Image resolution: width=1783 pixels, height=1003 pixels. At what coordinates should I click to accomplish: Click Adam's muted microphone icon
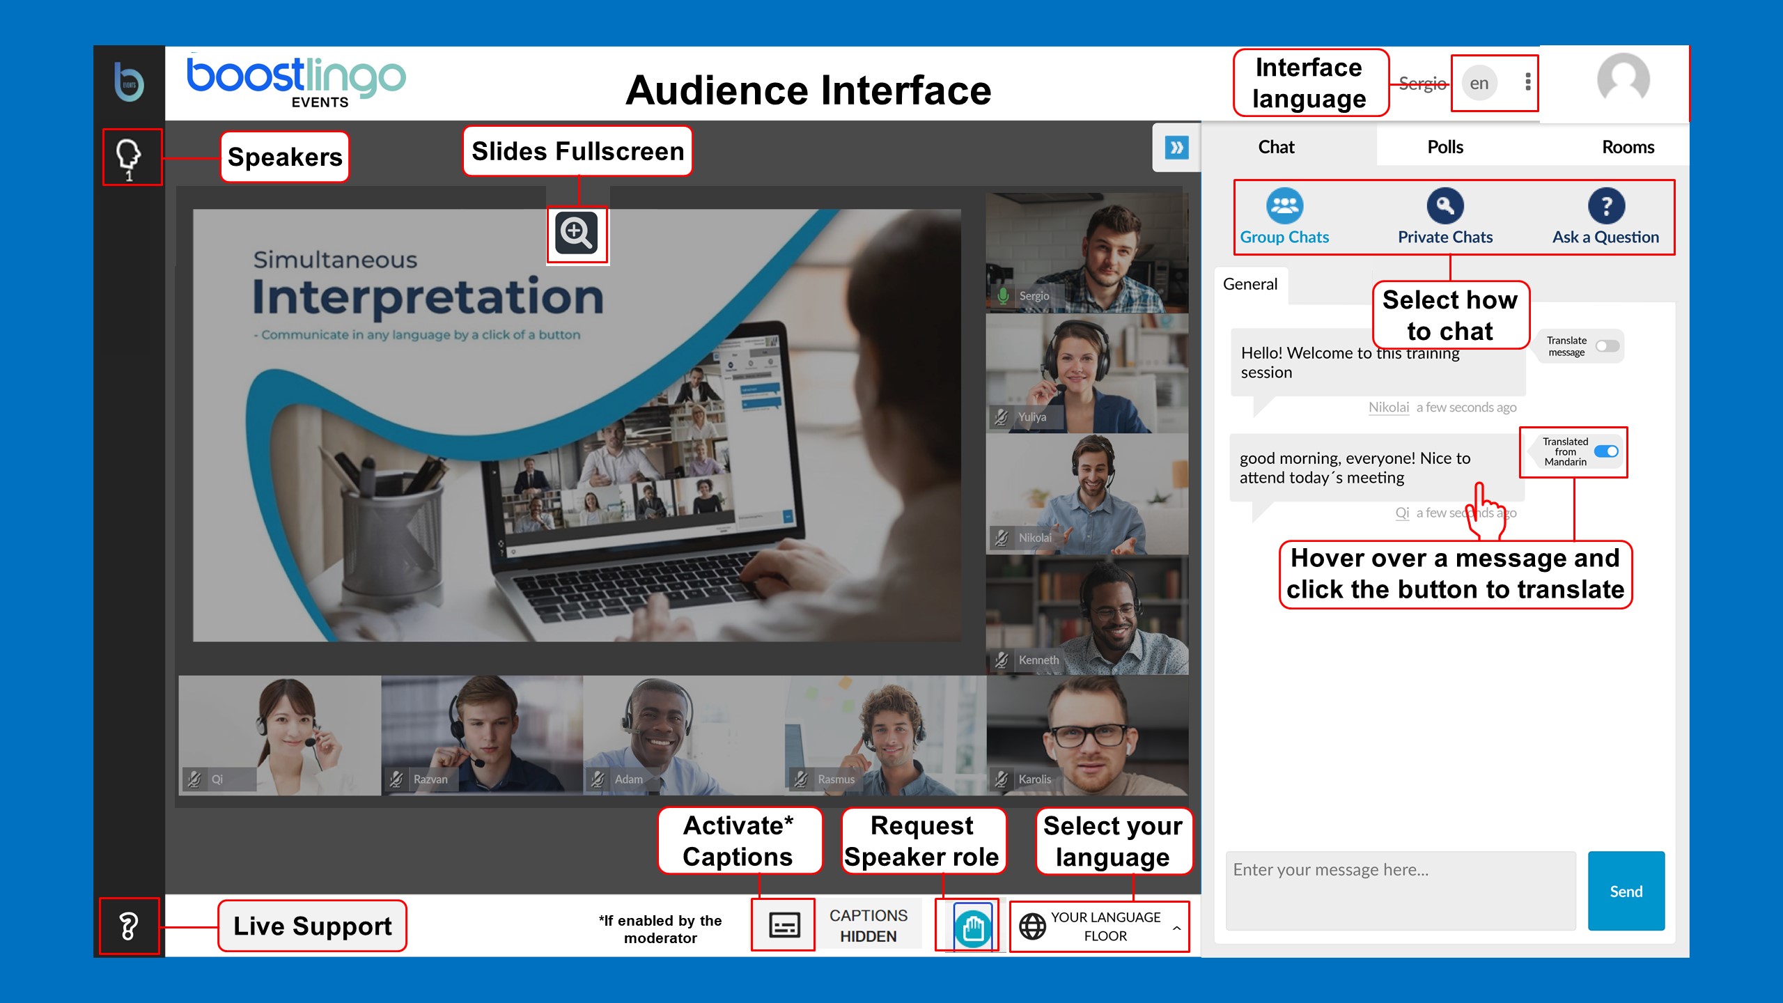pos(598,779)
